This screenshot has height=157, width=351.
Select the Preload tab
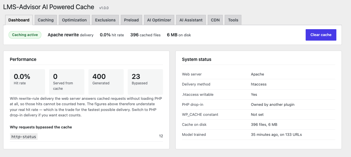pyautogui.click(x=131, y=20)
